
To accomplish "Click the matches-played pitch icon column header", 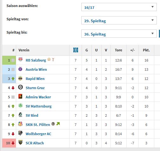I will tap(76, 50).
